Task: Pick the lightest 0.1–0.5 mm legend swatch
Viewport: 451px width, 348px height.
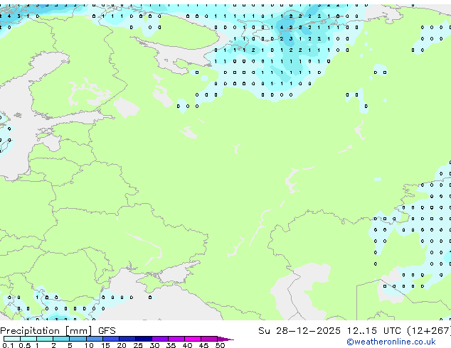Action: point(12,339)
